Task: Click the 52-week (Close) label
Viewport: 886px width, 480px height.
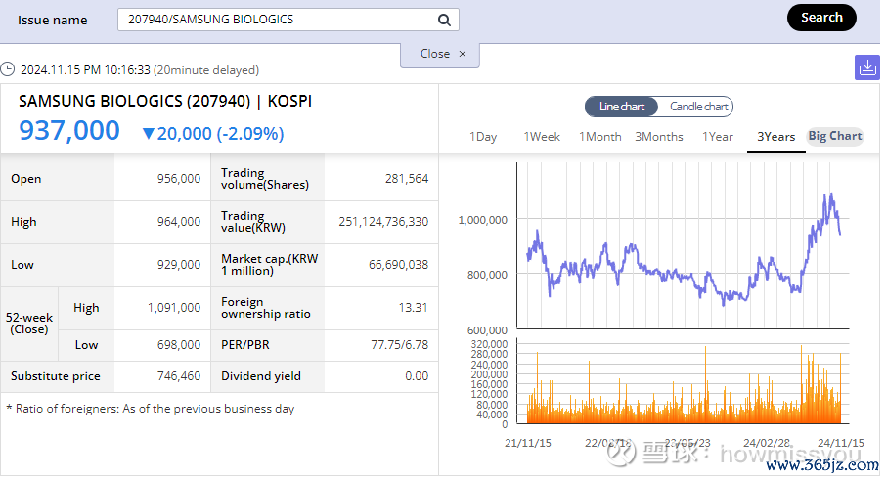Action: (x=29, y=324)
